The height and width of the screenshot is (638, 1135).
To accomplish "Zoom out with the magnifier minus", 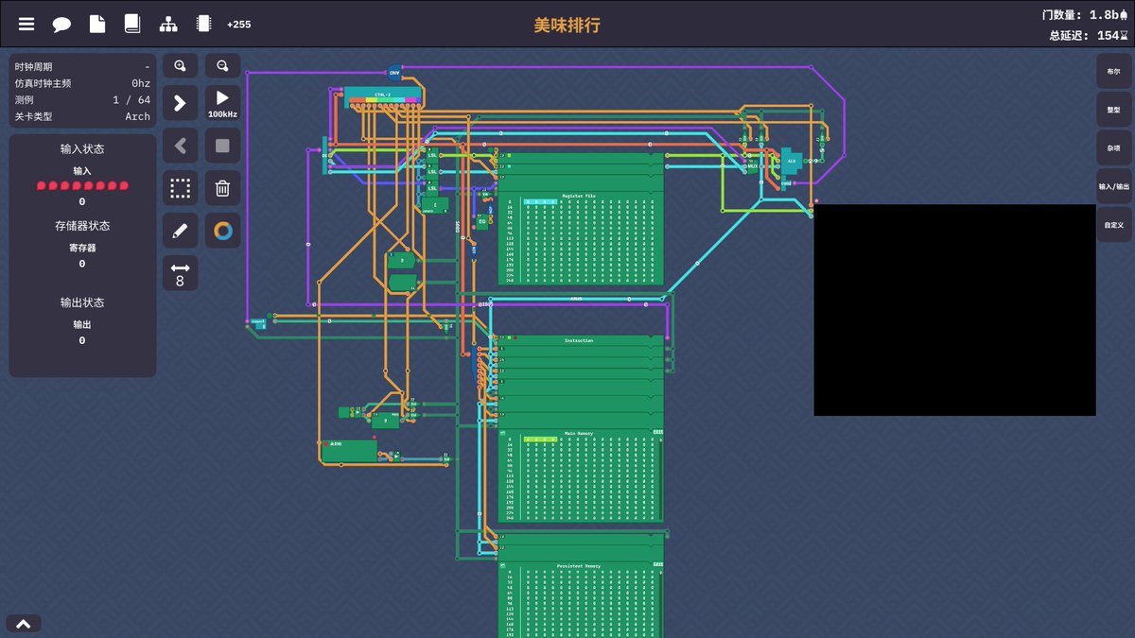I will coord(222,66).
